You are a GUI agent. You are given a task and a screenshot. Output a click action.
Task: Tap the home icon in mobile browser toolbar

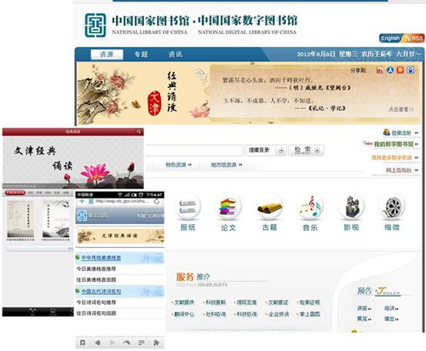click(156, 342)
